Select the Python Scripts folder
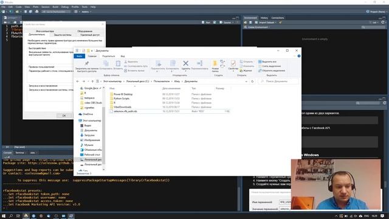This screenshot has height=219, width=389. (x=122, y=99)
